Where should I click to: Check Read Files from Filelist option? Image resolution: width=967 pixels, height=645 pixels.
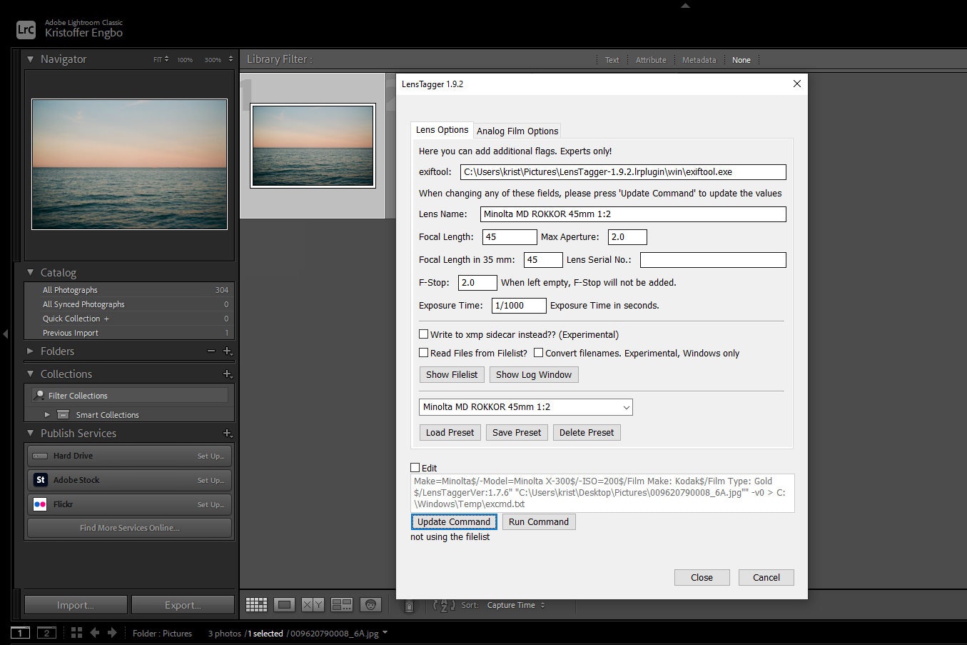424,353
